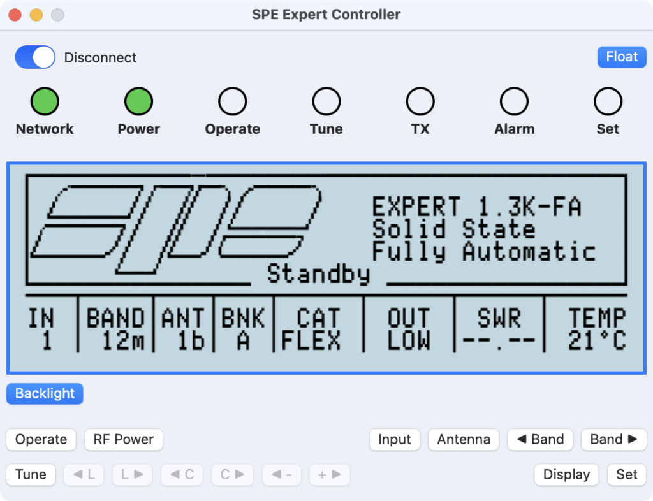Screen dimensions: 653x501
Task: Click the RF Power button
Action: point(124,439)
